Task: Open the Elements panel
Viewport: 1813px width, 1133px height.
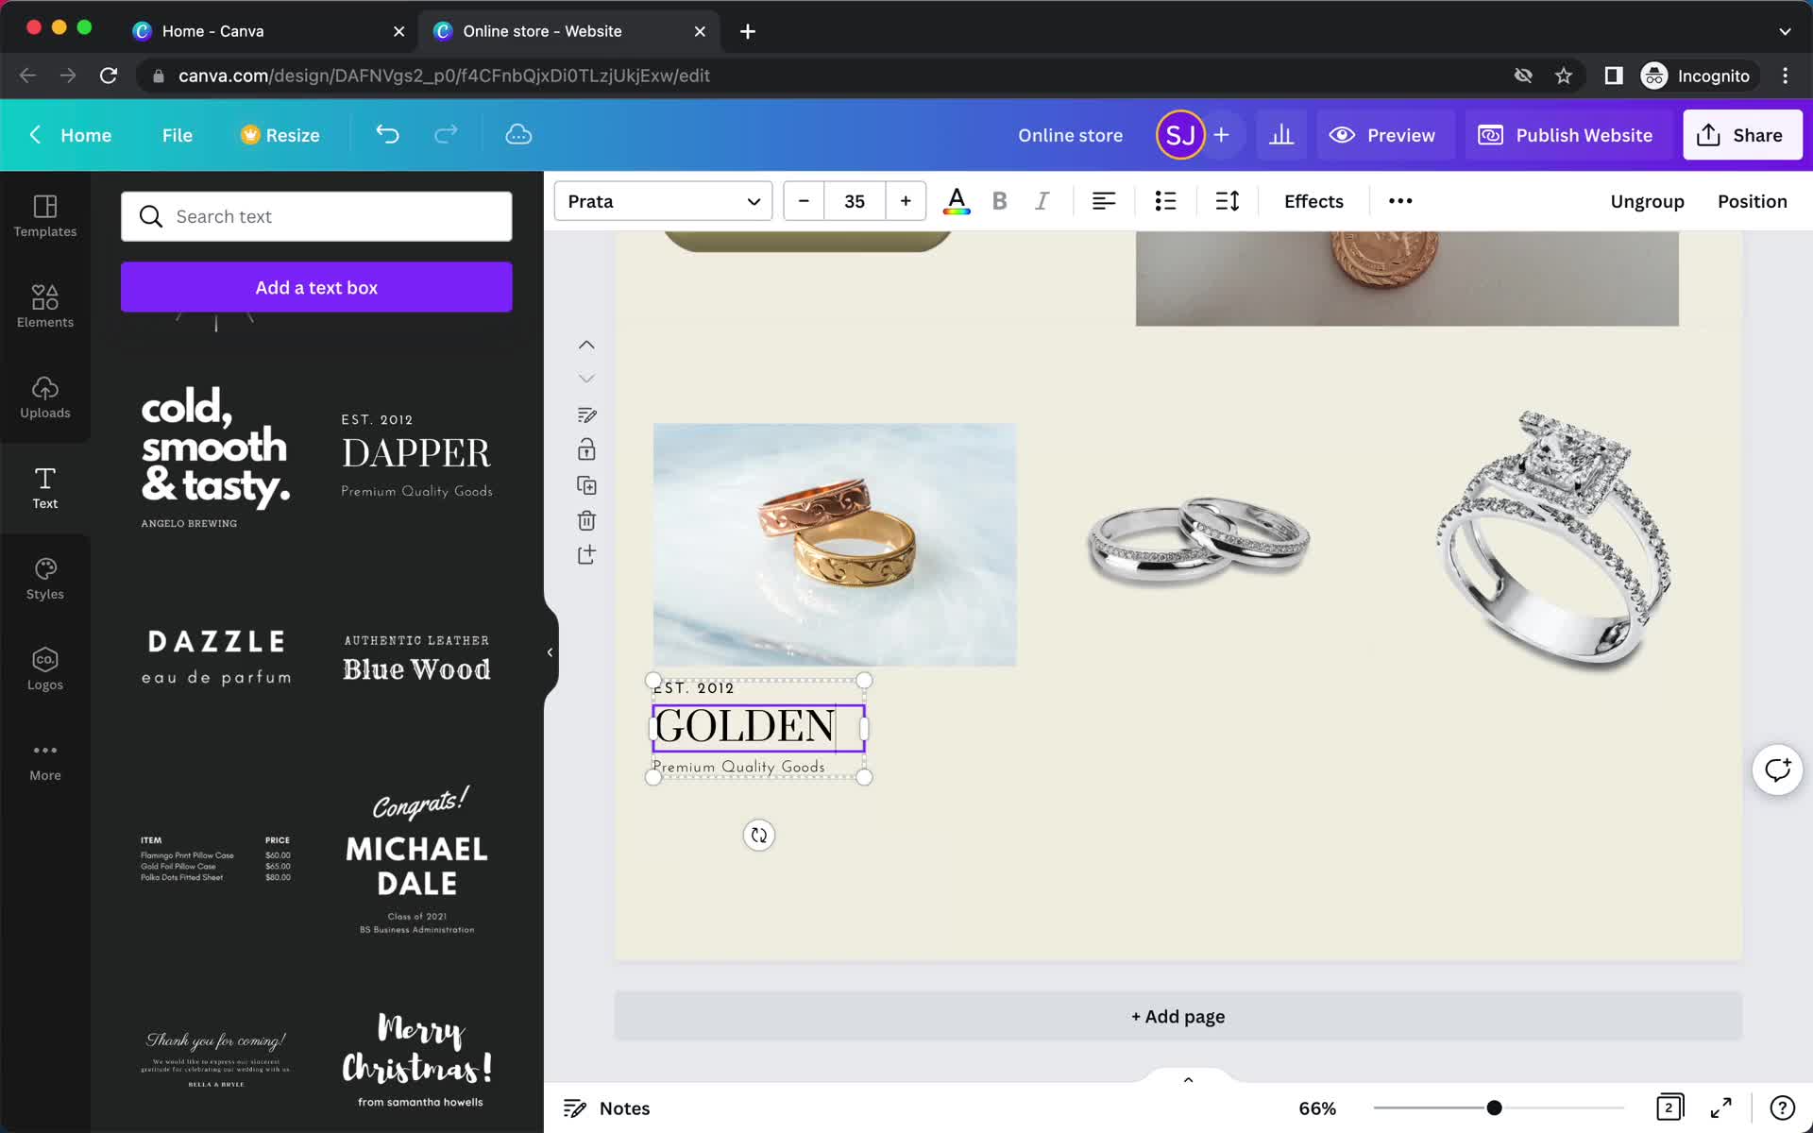Action: [x=44, y=307]
